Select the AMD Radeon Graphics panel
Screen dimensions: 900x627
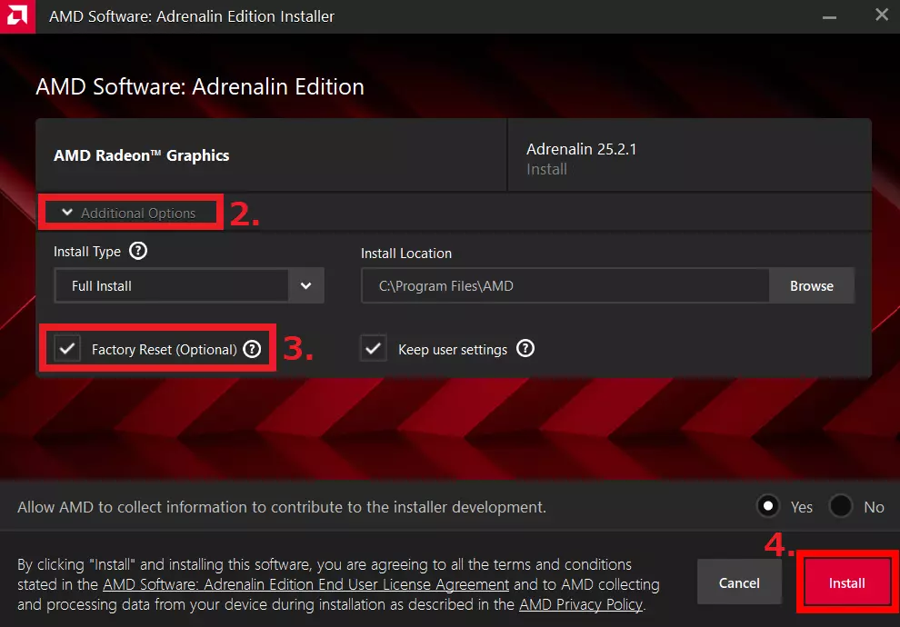pos(271,155)
